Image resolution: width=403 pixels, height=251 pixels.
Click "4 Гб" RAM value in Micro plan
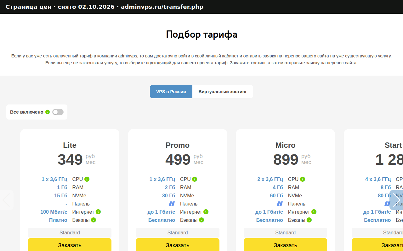(278, 187)
